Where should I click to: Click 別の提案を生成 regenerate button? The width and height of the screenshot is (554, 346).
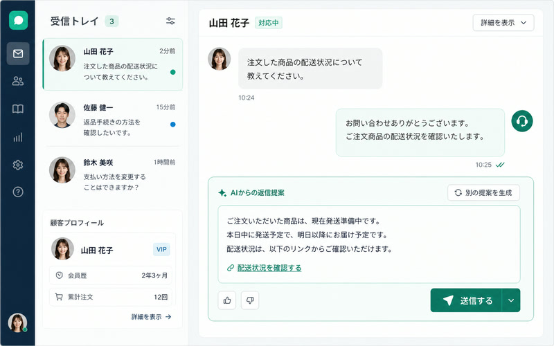(483, 192)
